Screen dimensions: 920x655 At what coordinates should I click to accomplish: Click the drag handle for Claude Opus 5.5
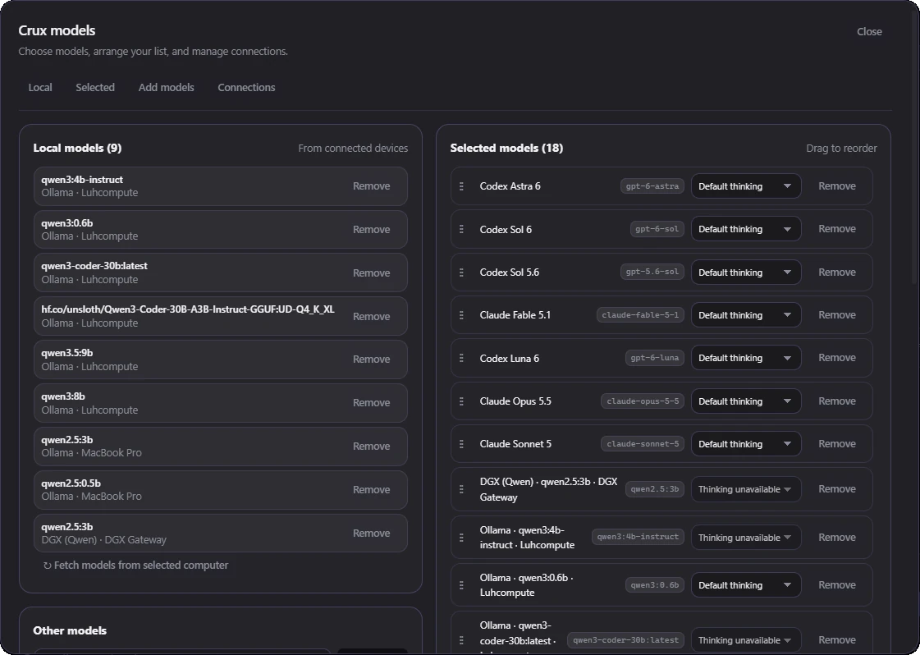point(461,401)
